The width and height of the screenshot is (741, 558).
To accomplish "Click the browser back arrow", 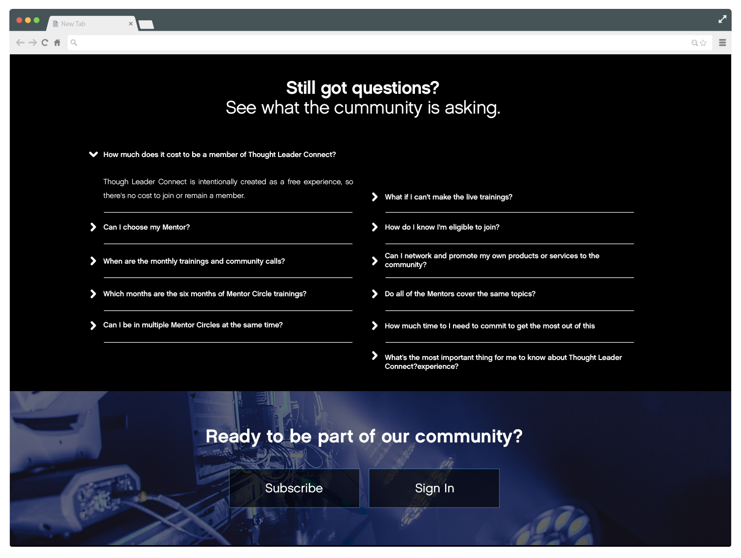I will pos(20,43).
